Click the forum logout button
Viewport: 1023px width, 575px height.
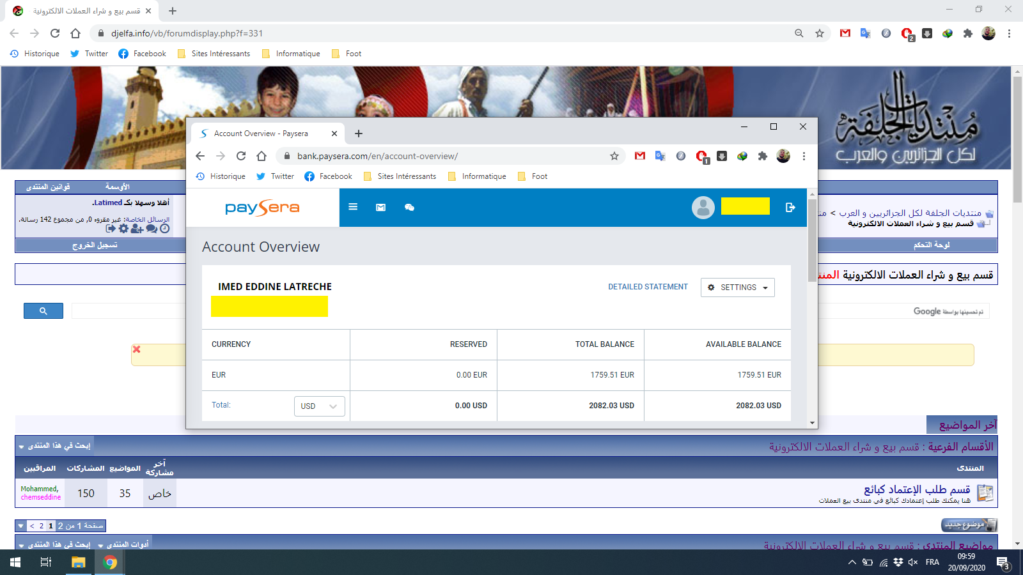coord(95,245)
